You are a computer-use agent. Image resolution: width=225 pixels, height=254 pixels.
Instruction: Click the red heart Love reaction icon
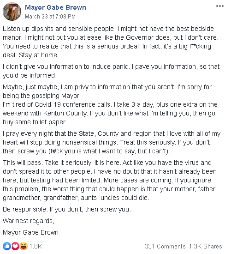[x=15, y=246]
